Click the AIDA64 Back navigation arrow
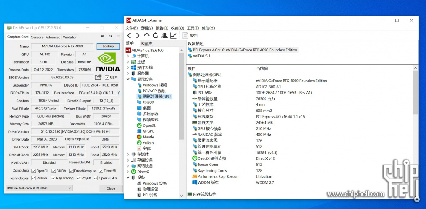Viewport: 426px width, 209px height. pos(129,35)
